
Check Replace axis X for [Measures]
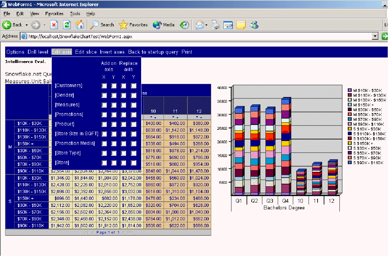pyautogui.click(x=124, y=105)
